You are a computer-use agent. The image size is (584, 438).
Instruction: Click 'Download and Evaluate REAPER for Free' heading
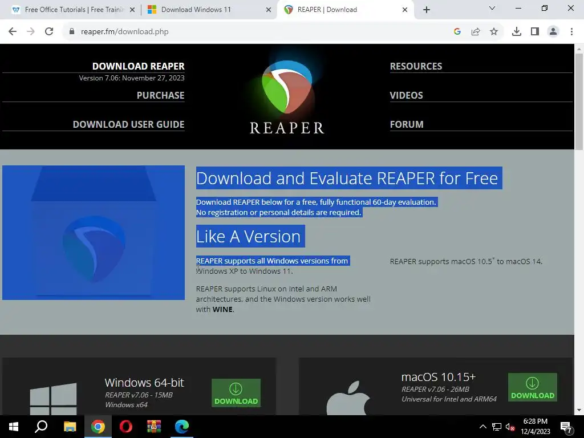click(x=347, y=179)
